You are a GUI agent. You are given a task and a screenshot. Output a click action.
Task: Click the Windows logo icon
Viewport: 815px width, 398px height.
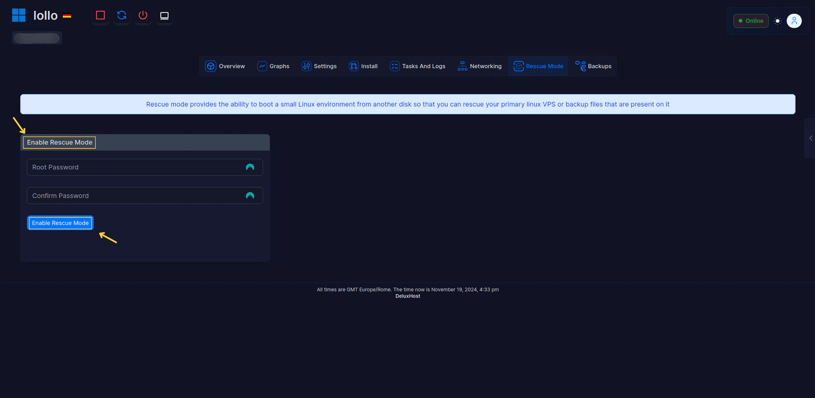(19, 15)
